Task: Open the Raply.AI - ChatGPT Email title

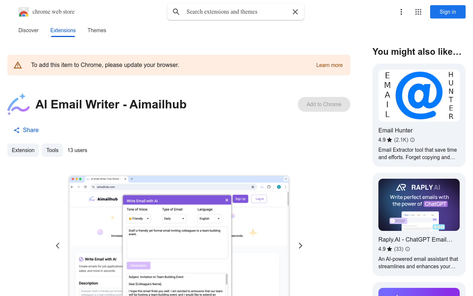Action: (x=415, y=239)
